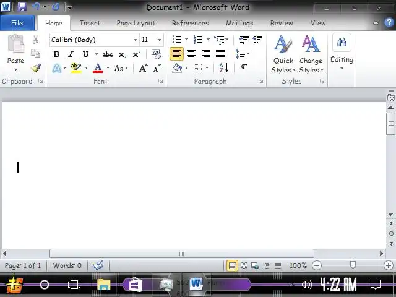Increase paragraph indent

click(257, 40)
